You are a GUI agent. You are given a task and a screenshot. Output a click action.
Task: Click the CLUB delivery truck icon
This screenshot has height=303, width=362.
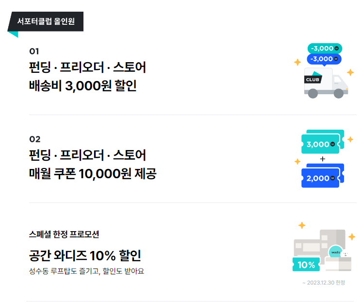(x=326, y=84)
